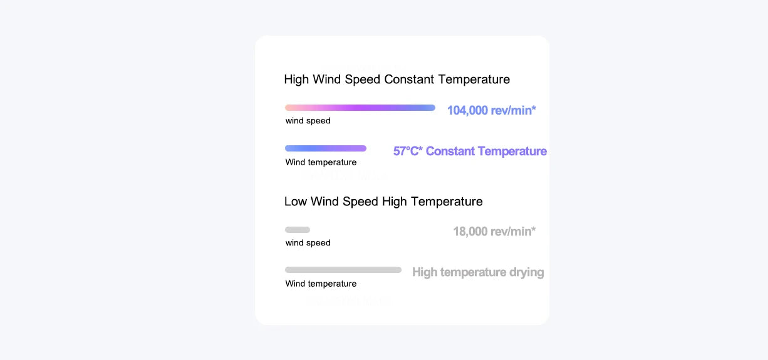
Task: Select Wind temperature label under blue-purple bar
Action: [321, 162]
